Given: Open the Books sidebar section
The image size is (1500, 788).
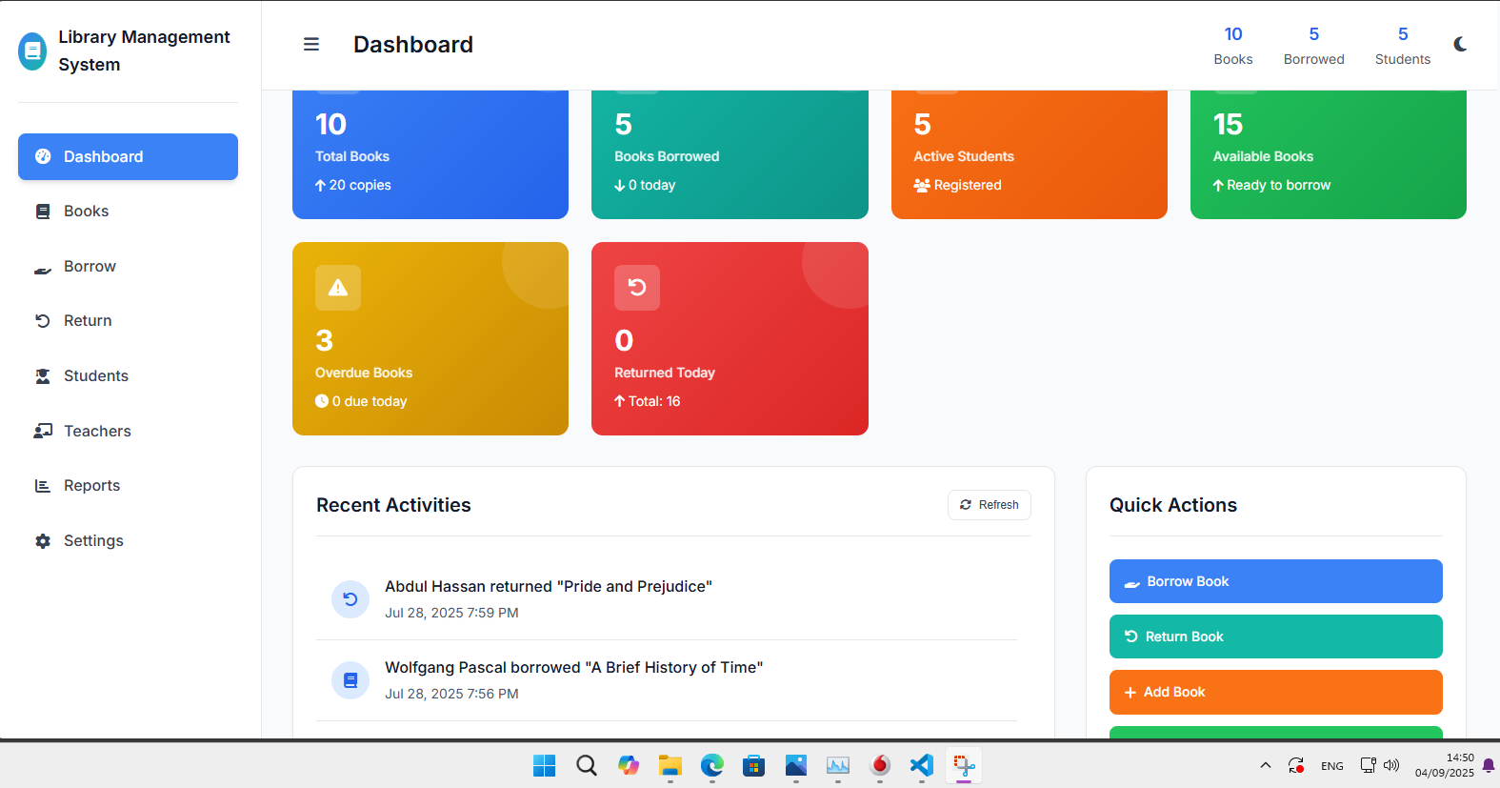Looking at the screenshot, I should [128, 212].
